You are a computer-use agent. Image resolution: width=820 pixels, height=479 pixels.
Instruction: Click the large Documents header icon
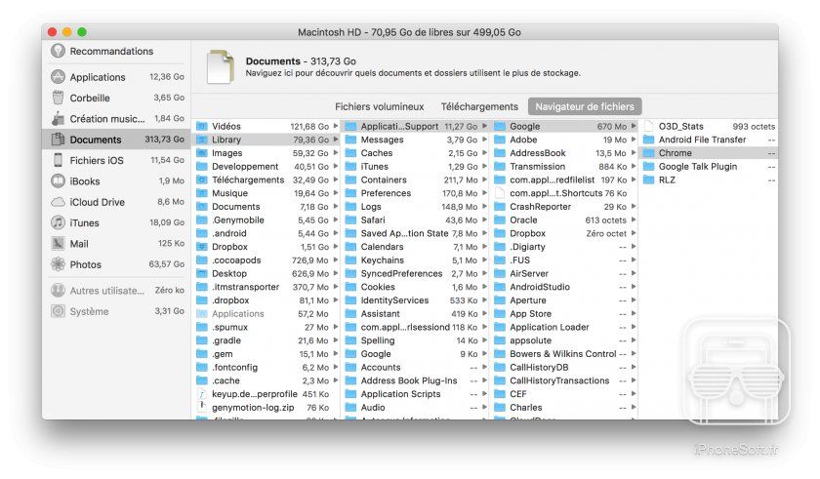point(221,67)
